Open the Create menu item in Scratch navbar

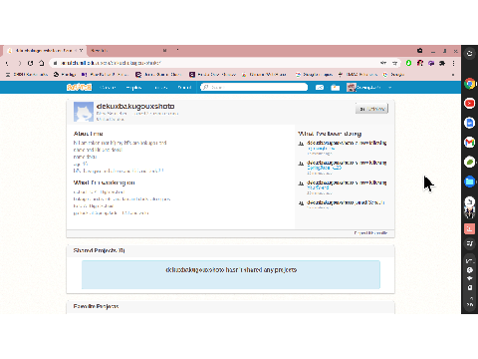108,88
